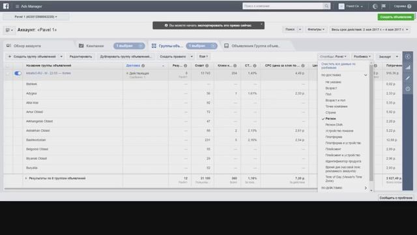417x235 pixels.
Task: Select Платформа breakdown option
Action: pos(334,137)
